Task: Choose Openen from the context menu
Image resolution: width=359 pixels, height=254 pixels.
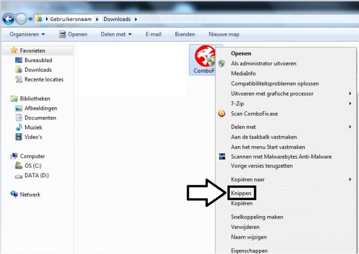Action: pos(241,53)
